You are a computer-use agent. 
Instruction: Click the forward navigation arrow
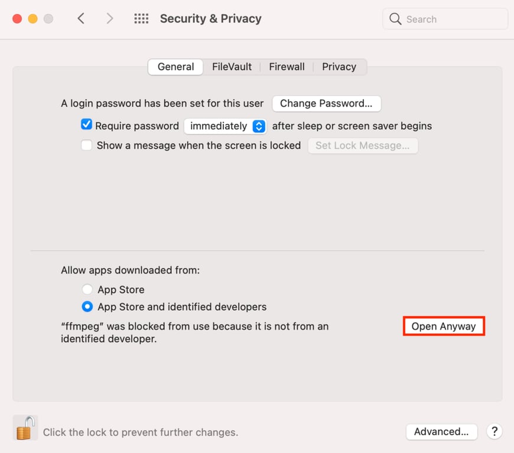coord(110,18)
